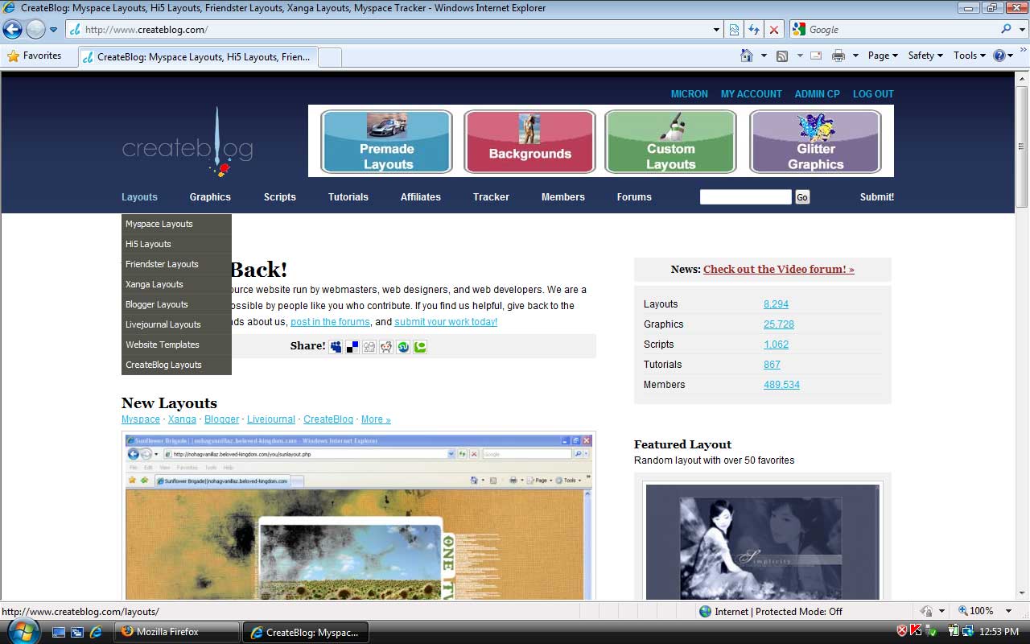Open the Safety menu dropdown
Screen dimensions: 1030x644
[x=925, y=56]
